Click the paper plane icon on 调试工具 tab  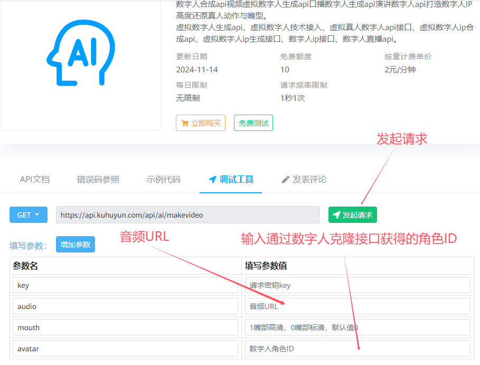tap(212, 180)
